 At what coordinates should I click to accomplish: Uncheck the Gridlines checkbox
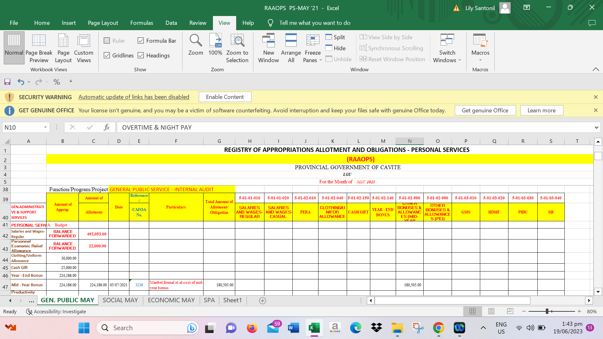click(107, 56)
